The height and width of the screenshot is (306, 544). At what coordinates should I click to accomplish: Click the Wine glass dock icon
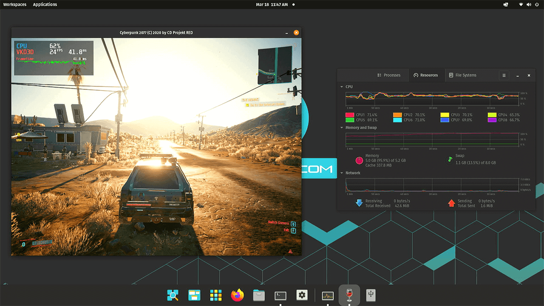[349, 295]
